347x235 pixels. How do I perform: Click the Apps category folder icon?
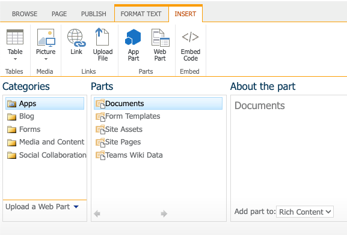[x=12, y=104]
